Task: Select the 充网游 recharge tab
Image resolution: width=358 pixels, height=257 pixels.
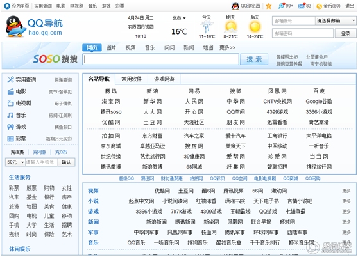Action: pyautogui.click(x=39, y=152)
